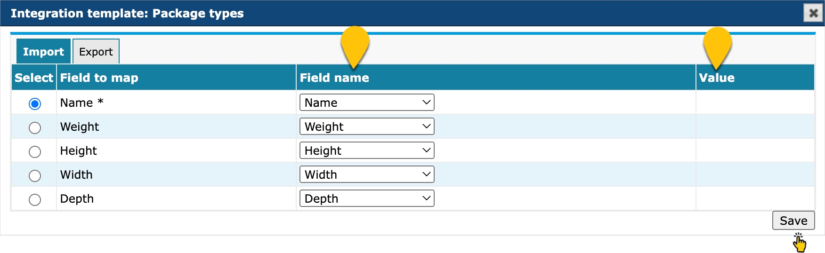Click the Field name column header
825x253 pixels.
[334, 78]
